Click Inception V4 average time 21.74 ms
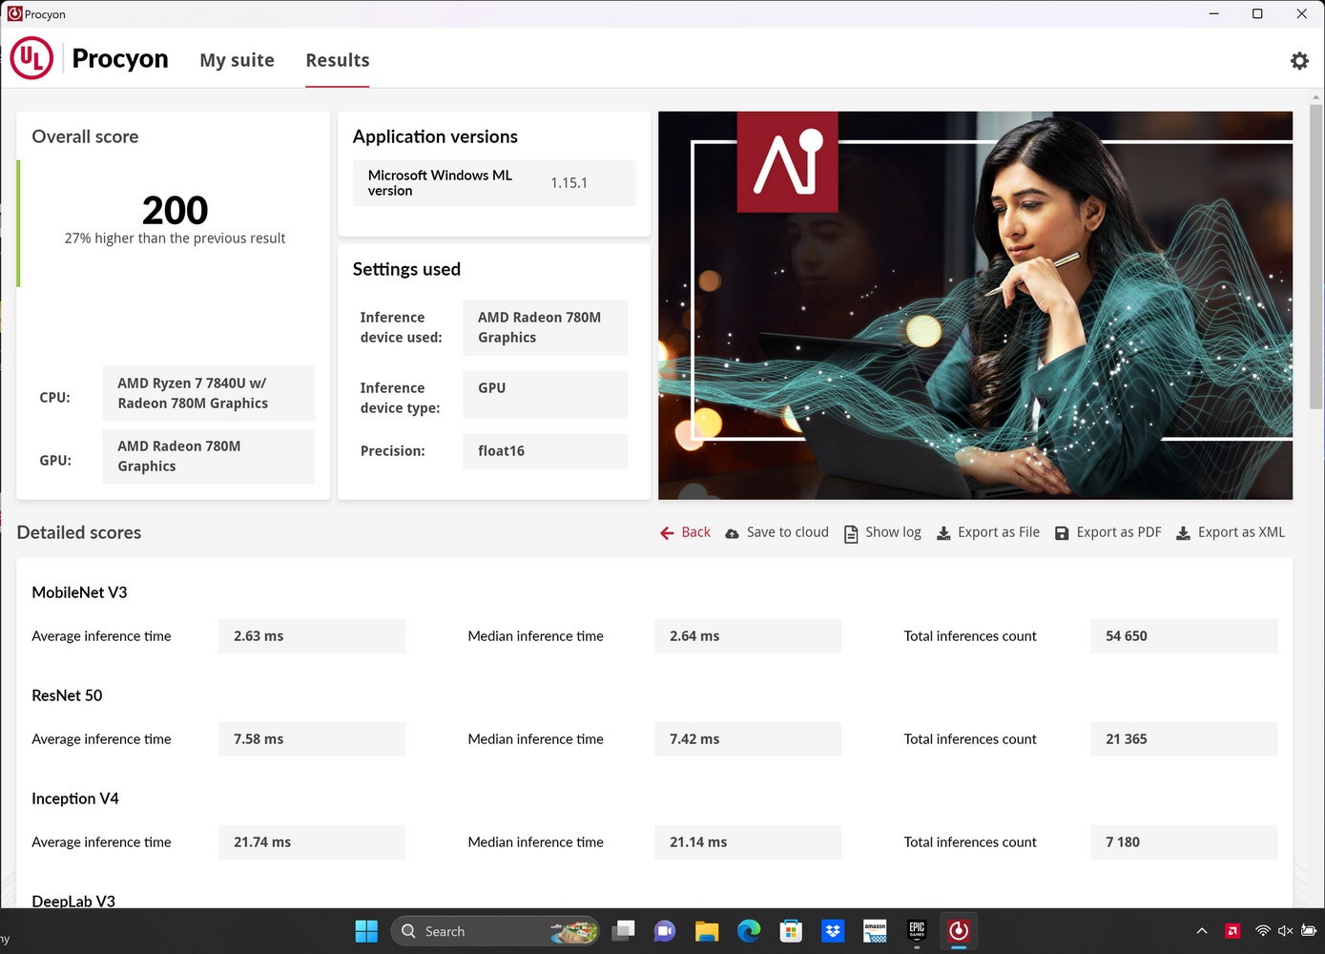1325x954 pixels. coord(312,842)
